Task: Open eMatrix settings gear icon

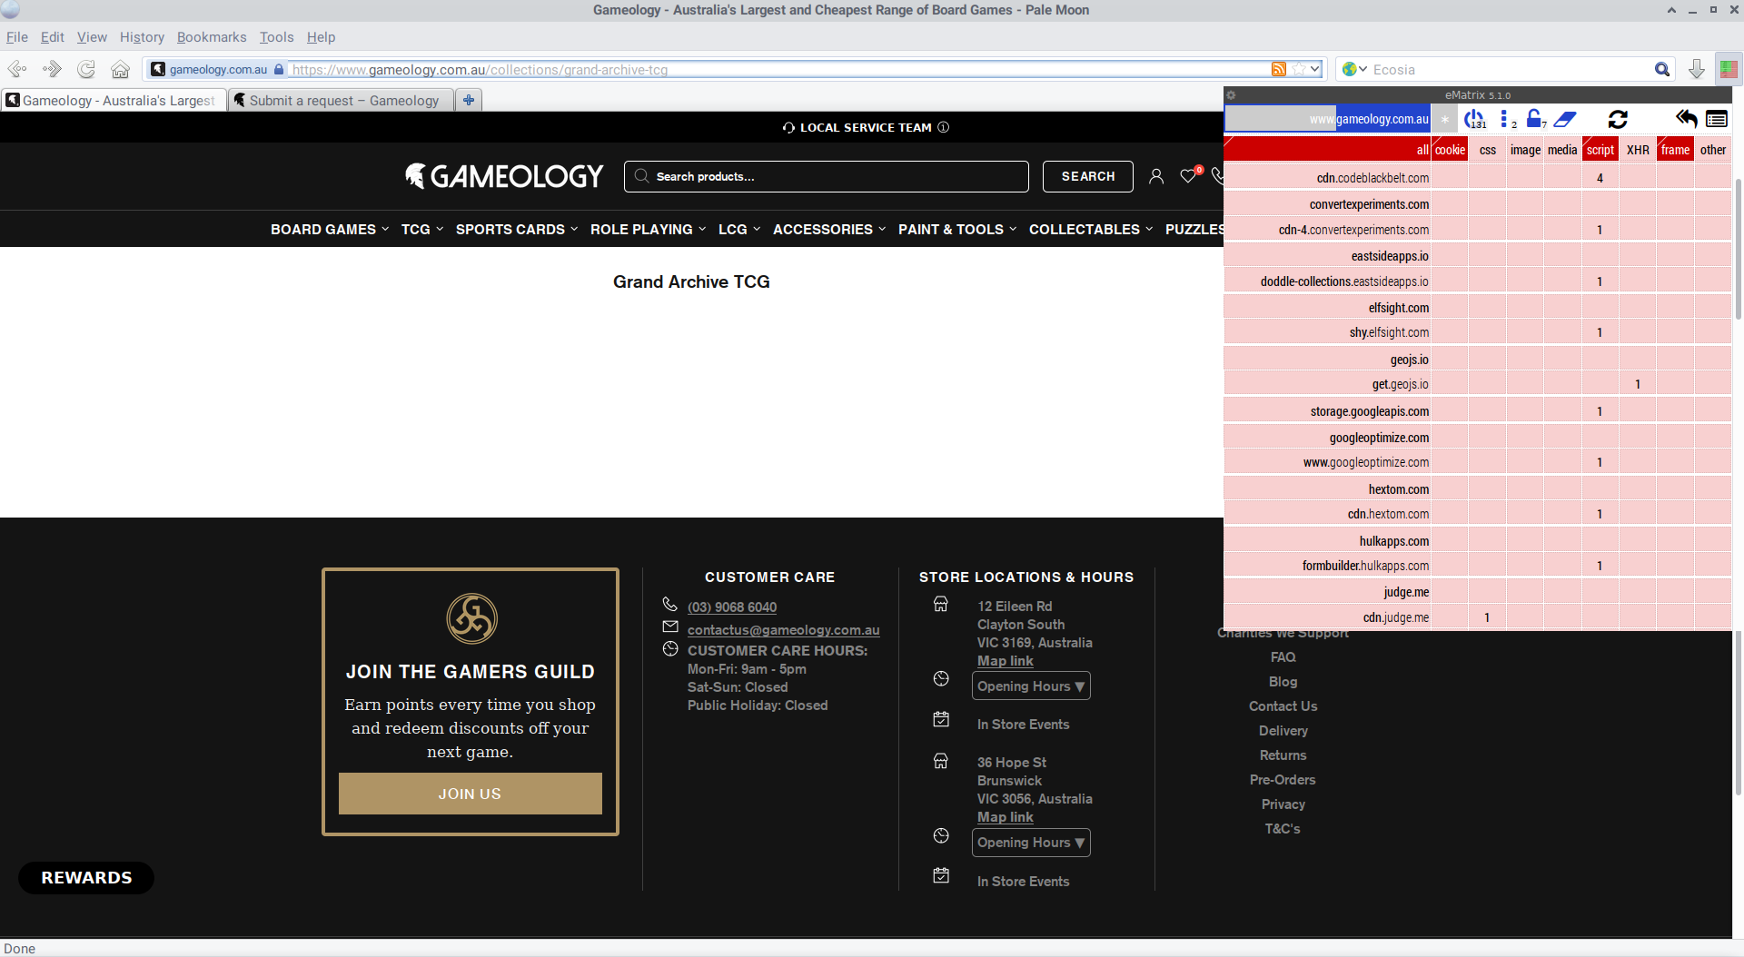Action: [x=1232, y=95]
